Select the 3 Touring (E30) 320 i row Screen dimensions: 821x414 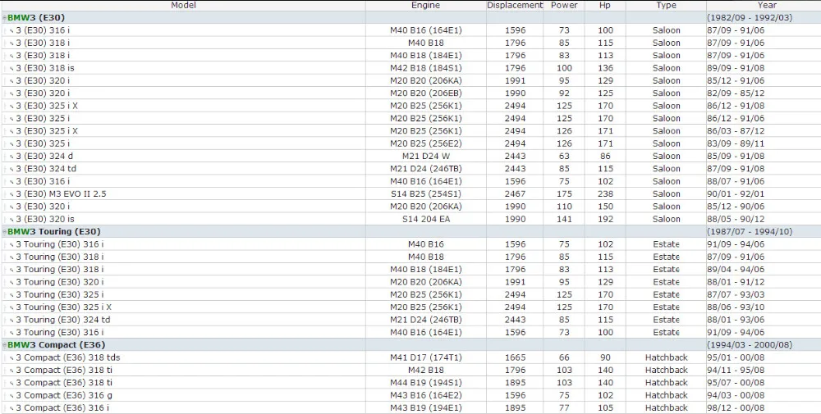pyautogui.click(x=411, y=282)
